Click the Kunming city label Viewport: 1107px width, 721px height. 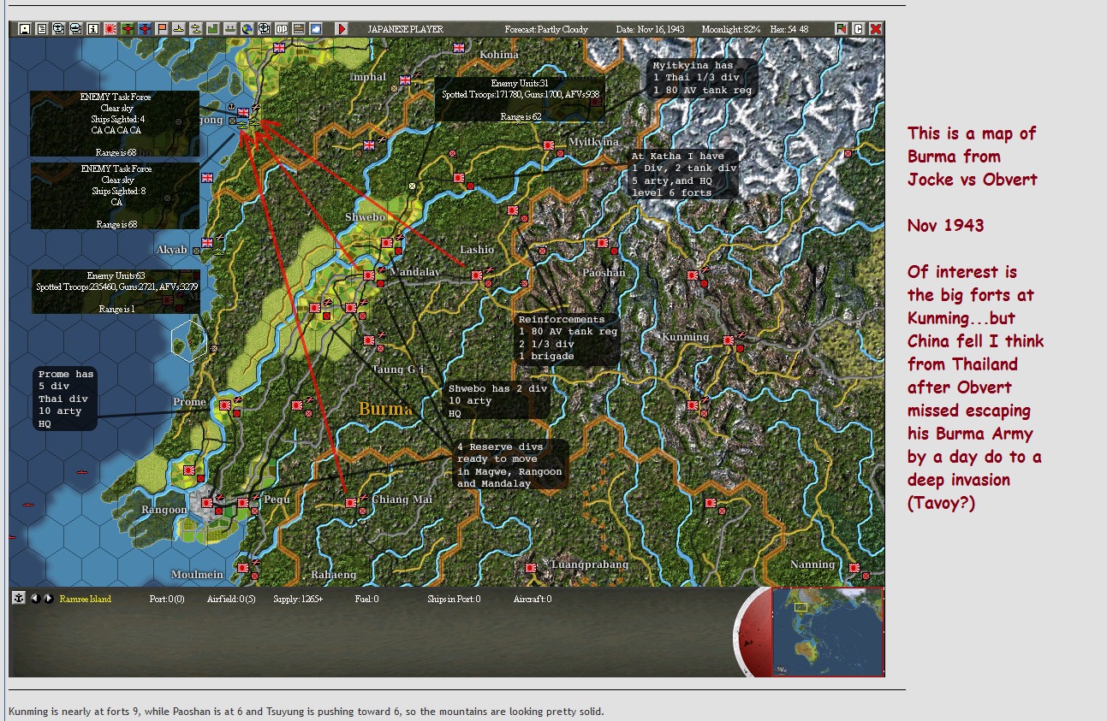tap(685, 337)
